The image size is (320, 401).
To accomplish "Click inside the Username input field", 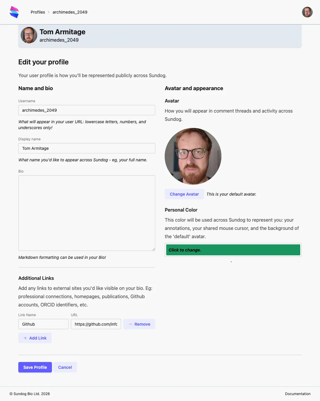I will pos(86,110).
